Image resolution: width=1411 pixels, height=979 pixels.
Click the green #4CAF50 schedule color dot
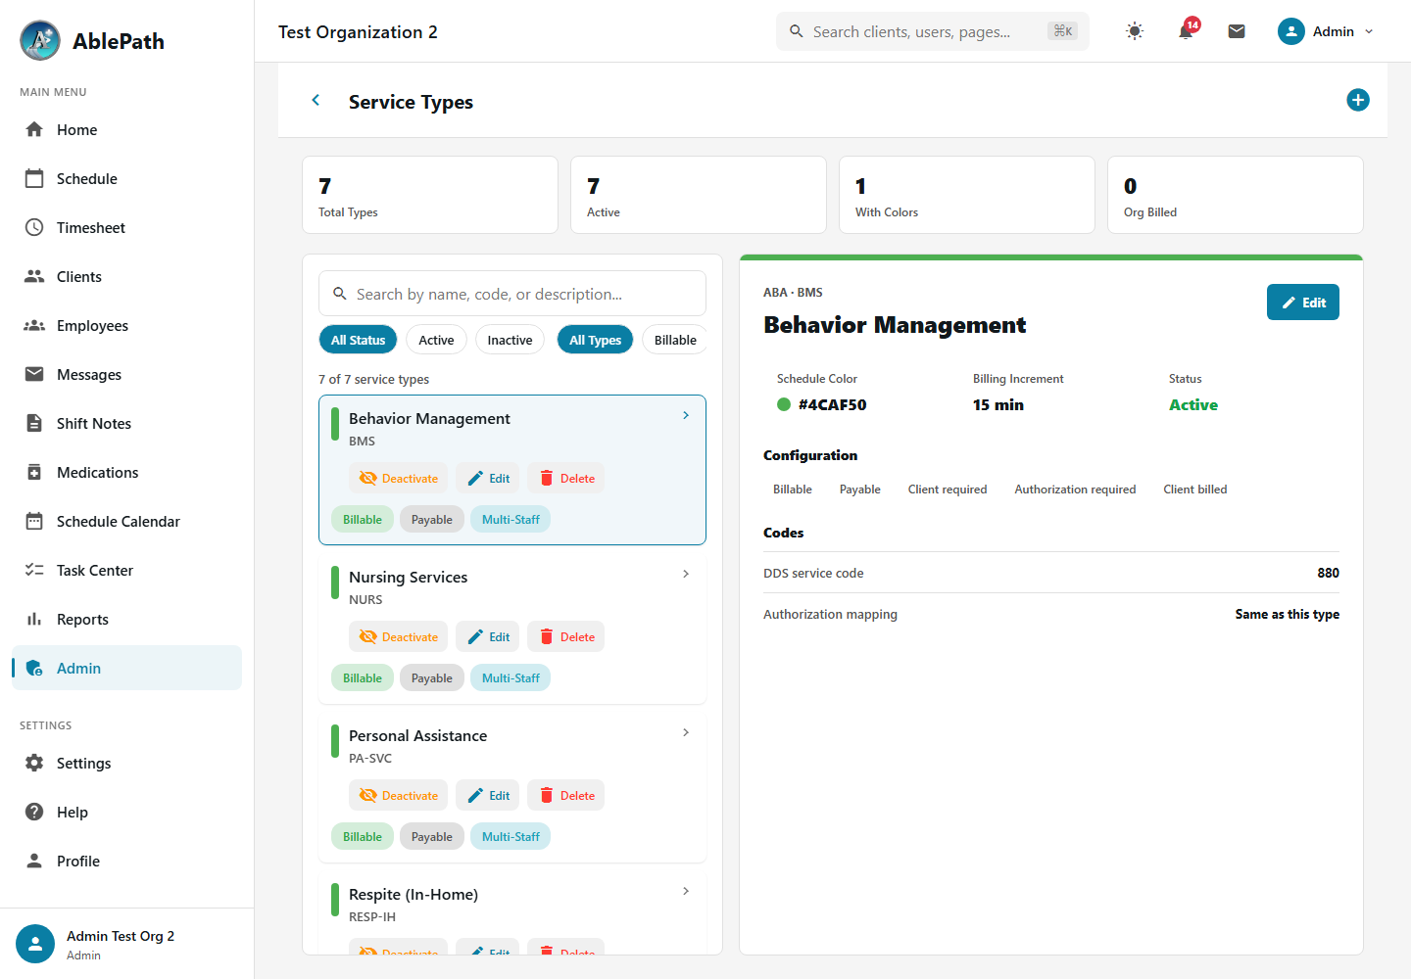(784, 404)
